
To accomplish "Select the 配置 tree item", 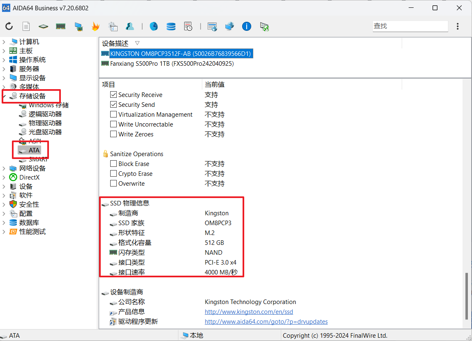I will [25, 214].
